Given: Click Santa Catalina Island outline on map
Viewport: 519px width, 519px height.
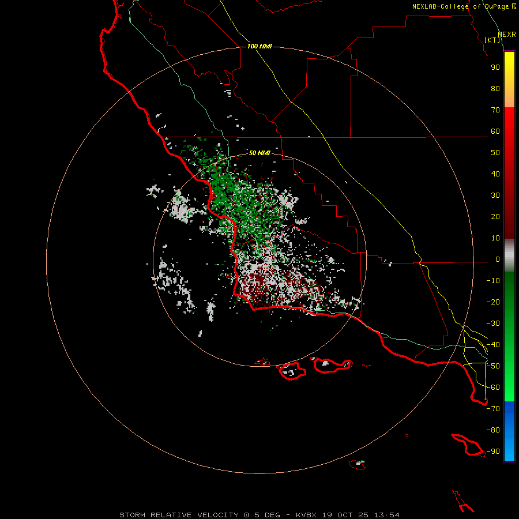Looking at the screenshot, I should click(468, 445).
